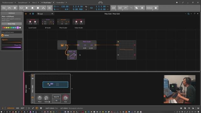Switch to the bottom EDIT view
The width and height of the screenshot is (201, 113).
(x=23, y=108)
